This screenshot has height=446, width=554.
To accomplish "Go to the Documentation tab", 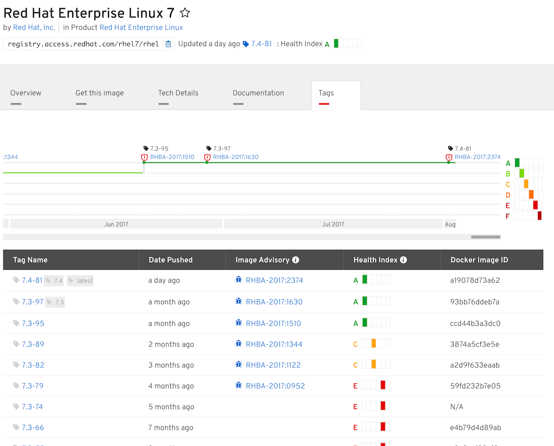I will tap(258, 93).
